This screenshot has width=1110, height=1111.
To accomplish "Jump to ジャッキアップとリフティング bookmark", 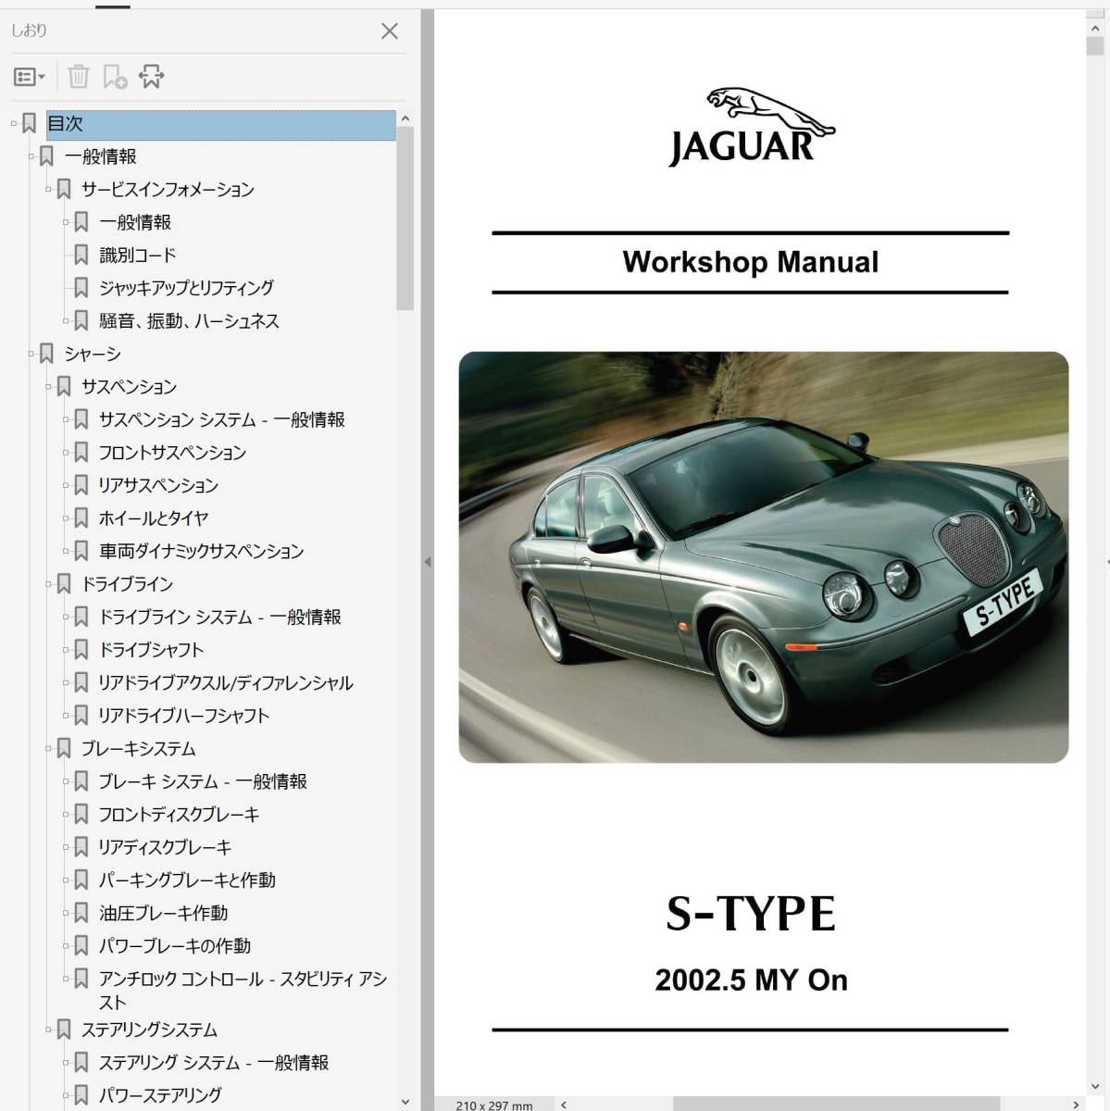I will coord(186,288).
